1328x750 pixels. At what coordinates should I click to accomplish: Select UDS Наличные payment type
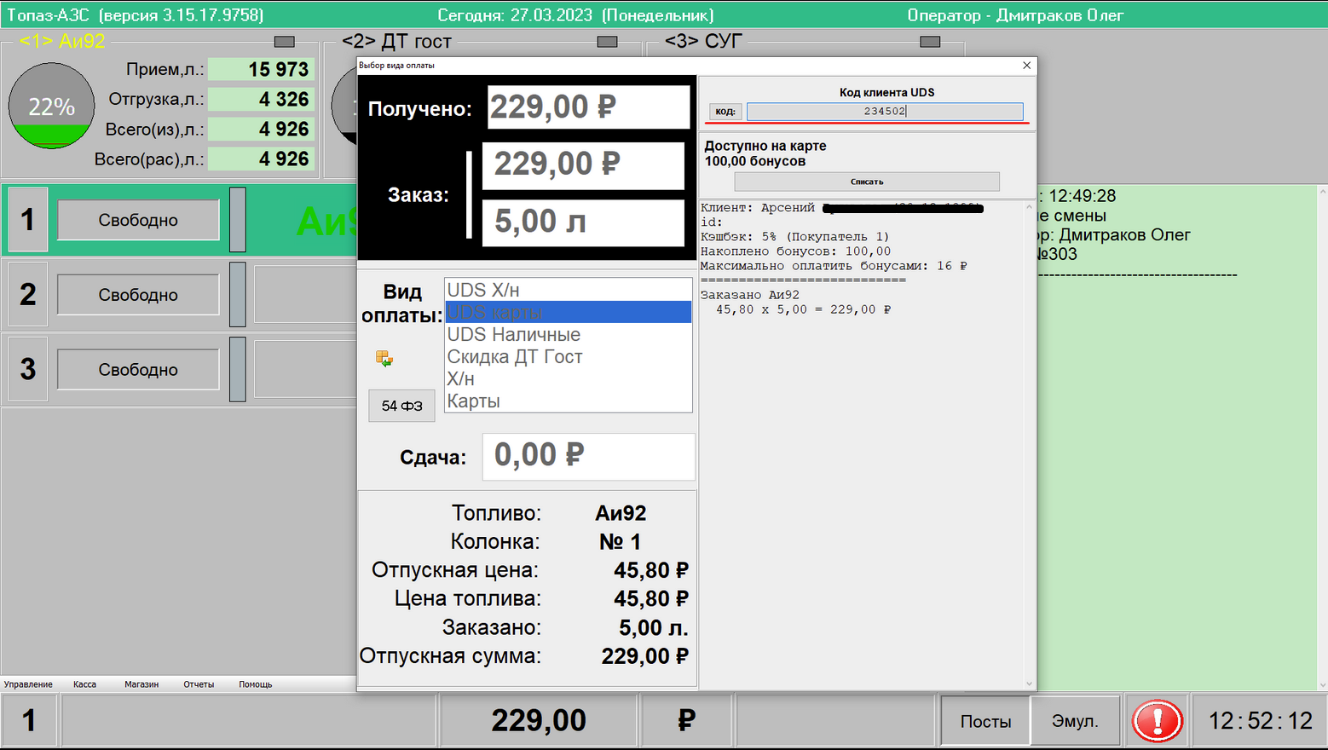pos(568,334)
